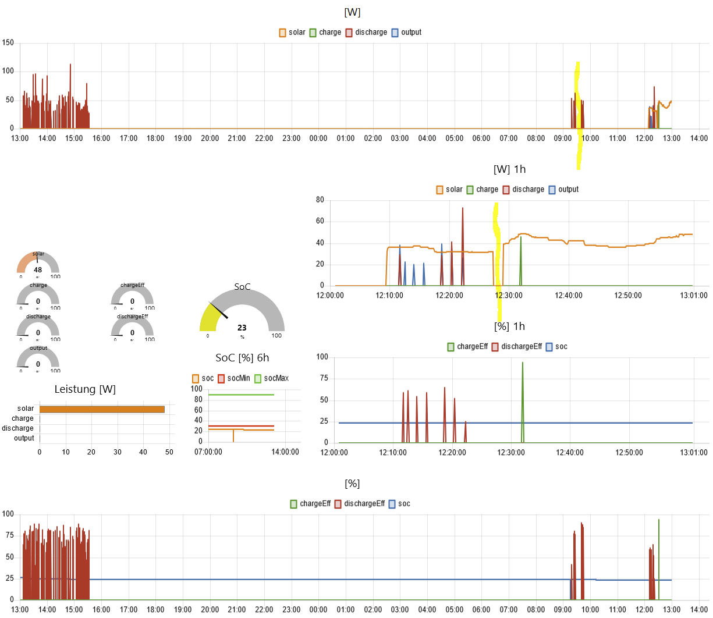Click the charge gauge widget
713x618 pixels.
point(38,296)
